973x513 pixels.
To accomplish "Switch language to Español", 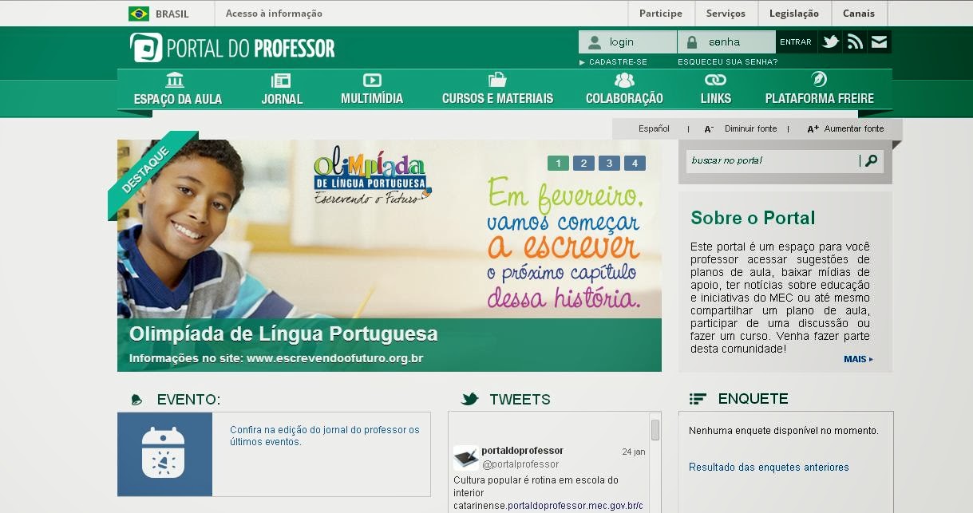I will tap(654, 128).
